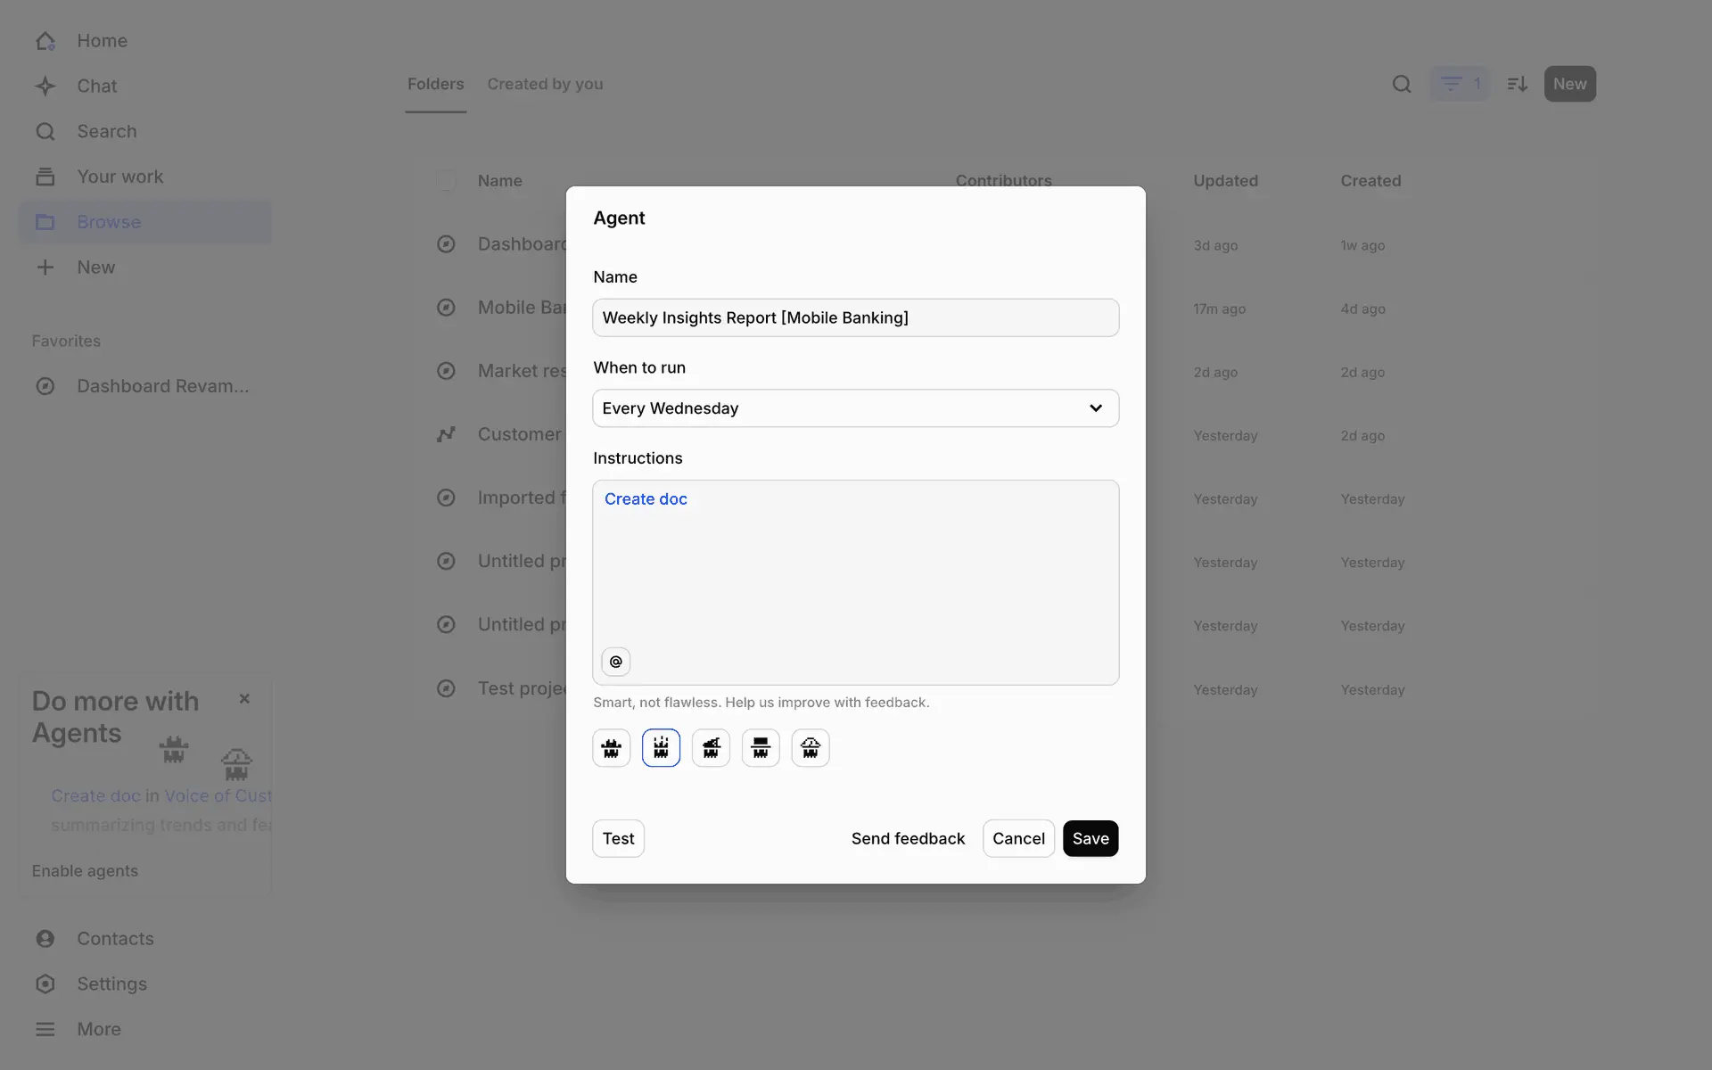Choose the crowned agent avatar
Screen dimensions: 1712x1070
tap(661, 748)
